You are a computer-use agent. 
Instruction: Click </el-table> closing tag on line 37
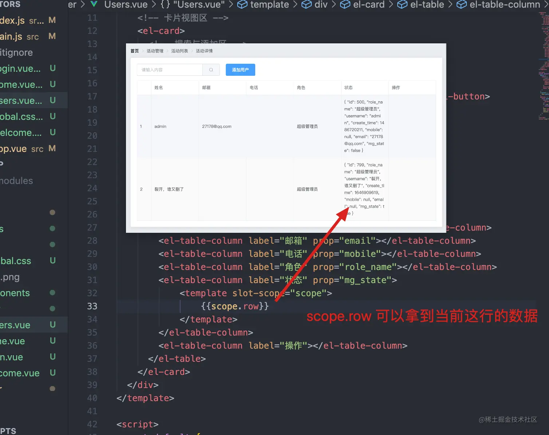click(177, 359)
